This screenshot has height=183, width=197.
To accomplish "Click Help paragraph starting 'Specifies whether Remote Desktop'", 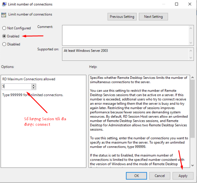I will point(139,80).
